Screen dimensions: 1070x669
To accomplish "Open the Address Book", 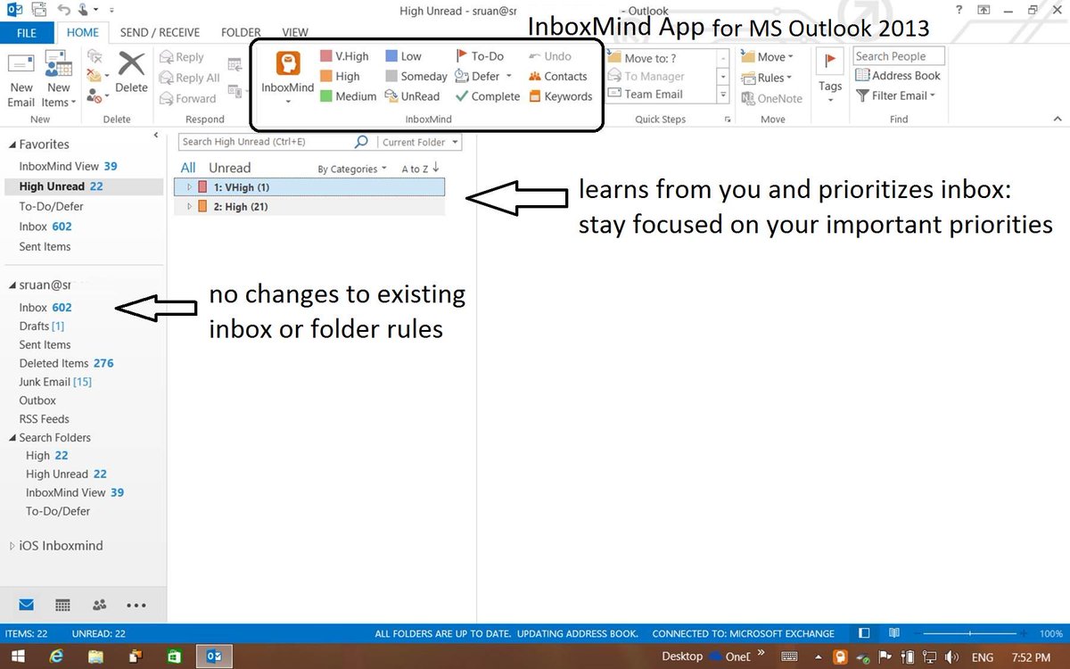I will [x=898, y=76].
